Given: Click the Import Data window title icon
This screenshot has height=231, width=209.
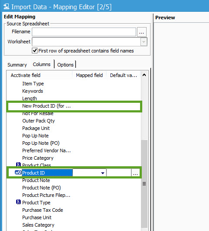Looking at the screenshot, I should tap(6, 7).
